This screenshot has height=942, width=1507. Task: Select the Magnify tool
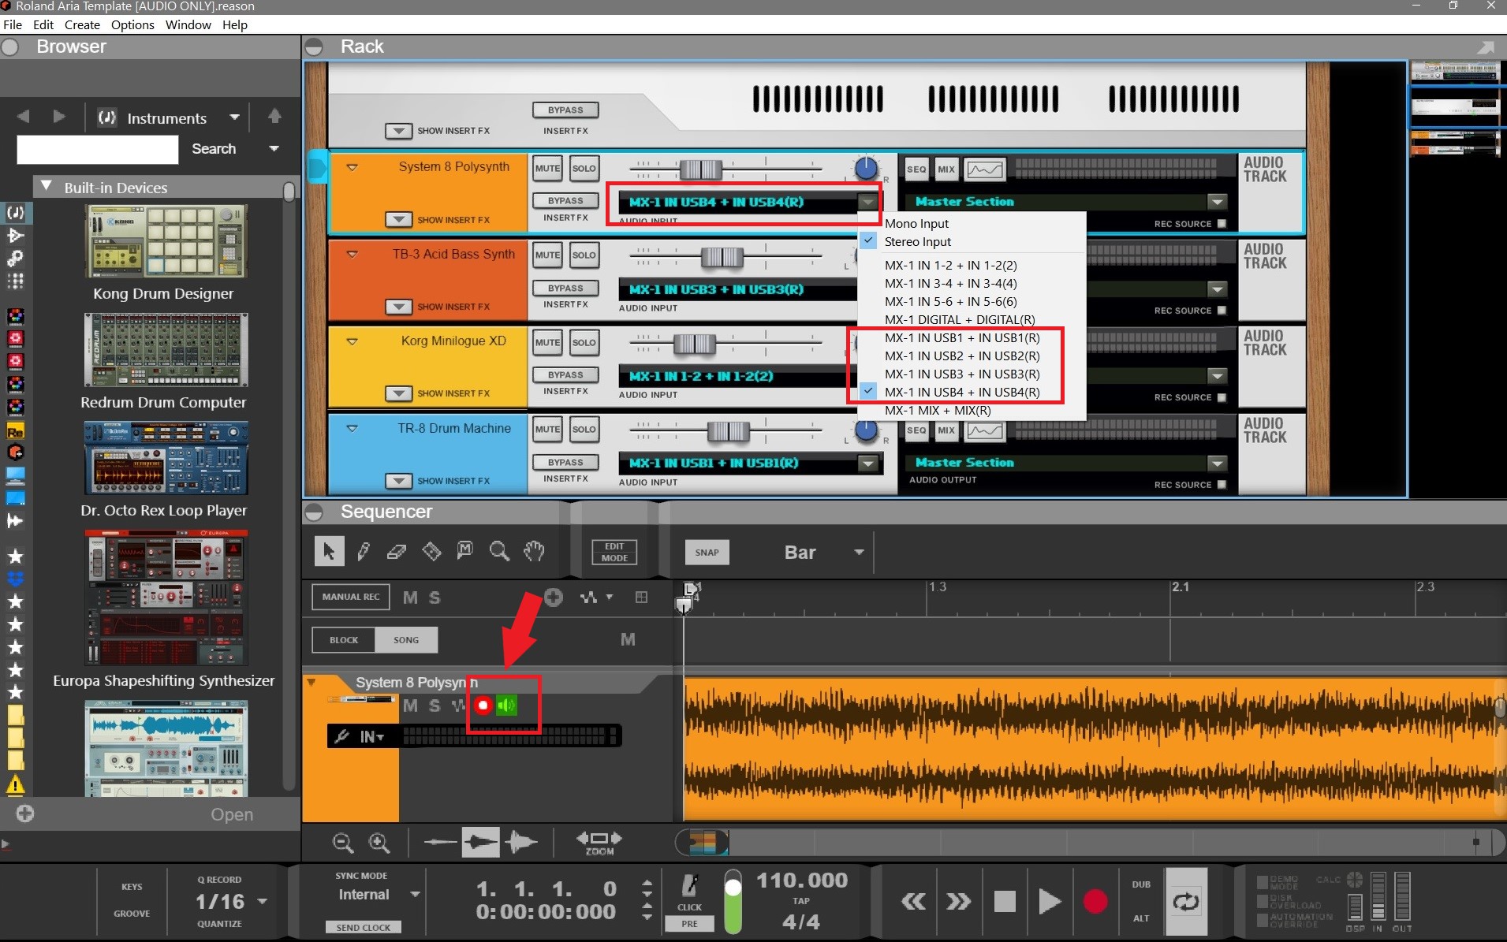tap(499, 550)
